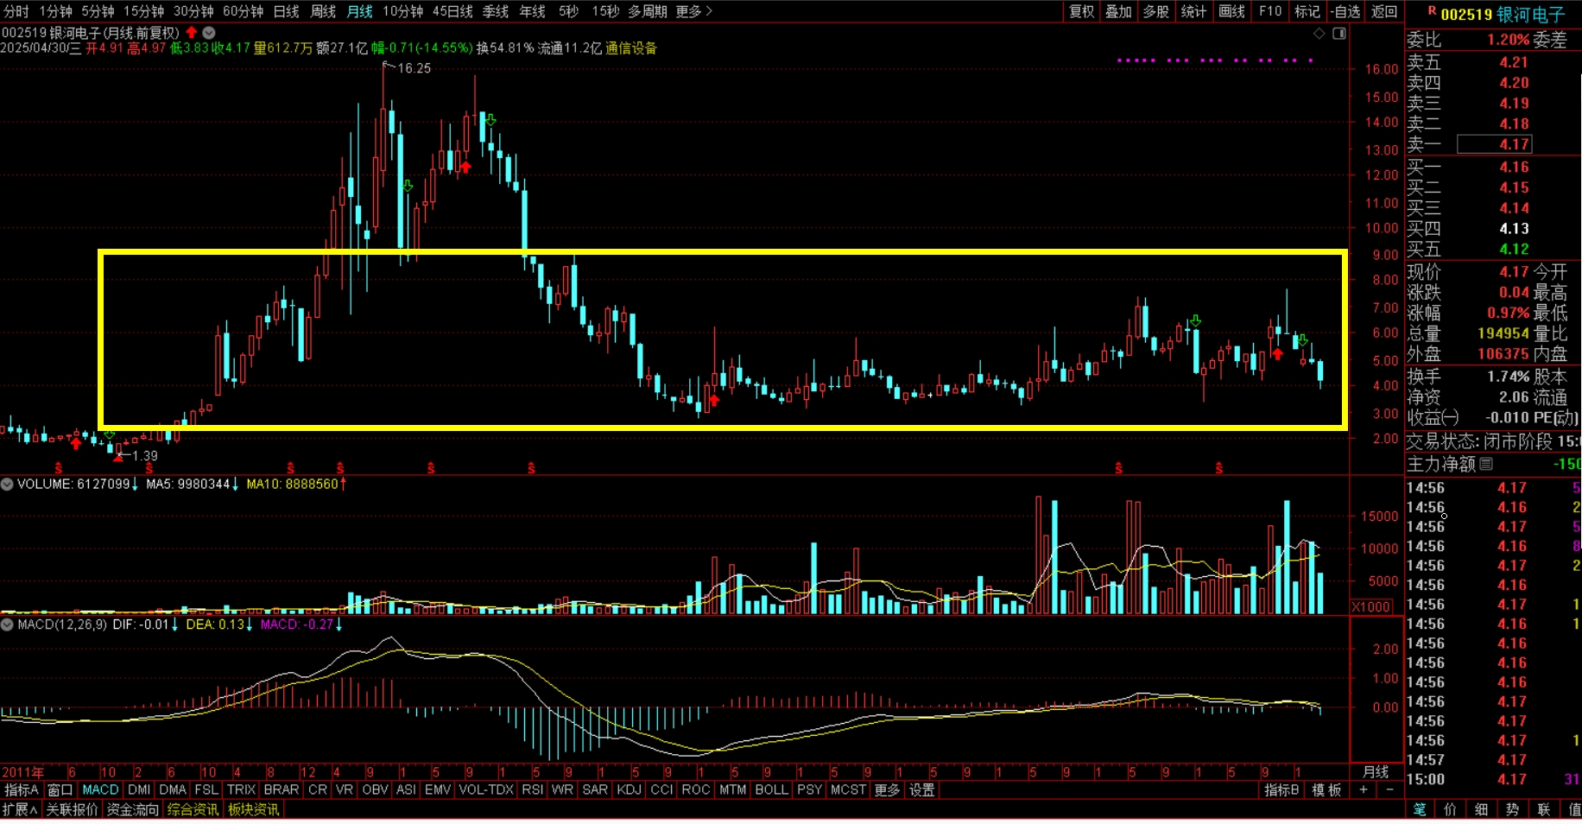Select the CCI indicator tab

[661, 790]
